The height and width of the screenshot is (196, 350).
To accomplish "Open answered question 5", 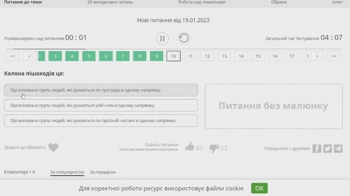I will [89, 56].
